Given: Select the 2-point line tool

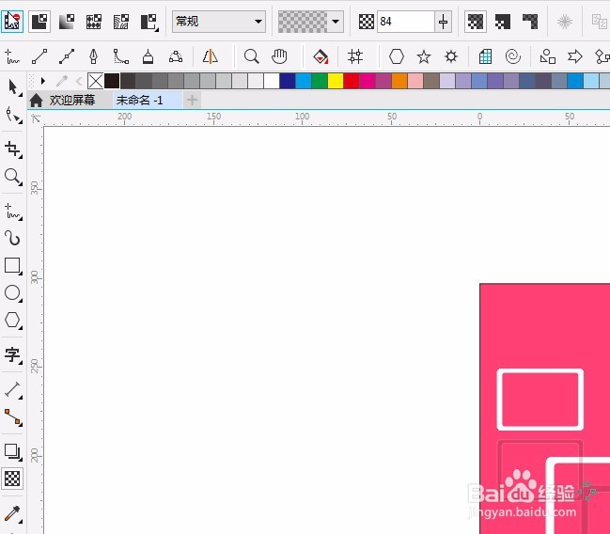Looking at the screenshot, I should [x=39, y=56].
